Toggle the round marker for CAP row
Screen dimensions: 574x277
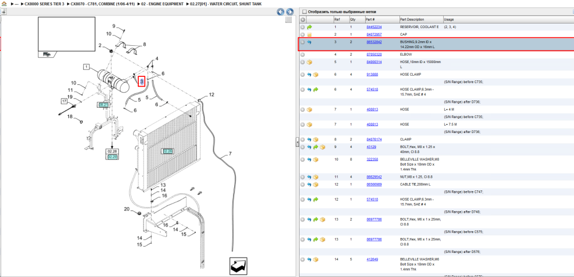(302, 35)
